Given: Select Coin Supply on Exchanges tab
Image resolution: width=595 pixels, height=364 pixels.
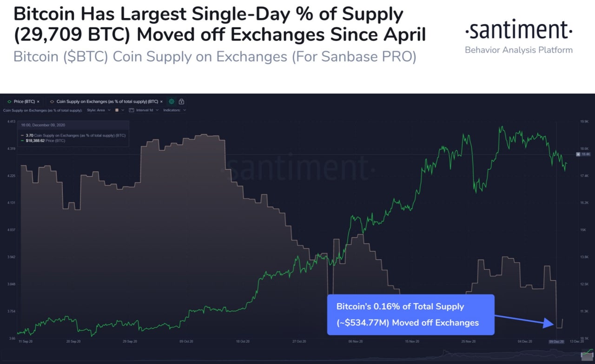Looking at the screenshot, I should coord(106,101).
